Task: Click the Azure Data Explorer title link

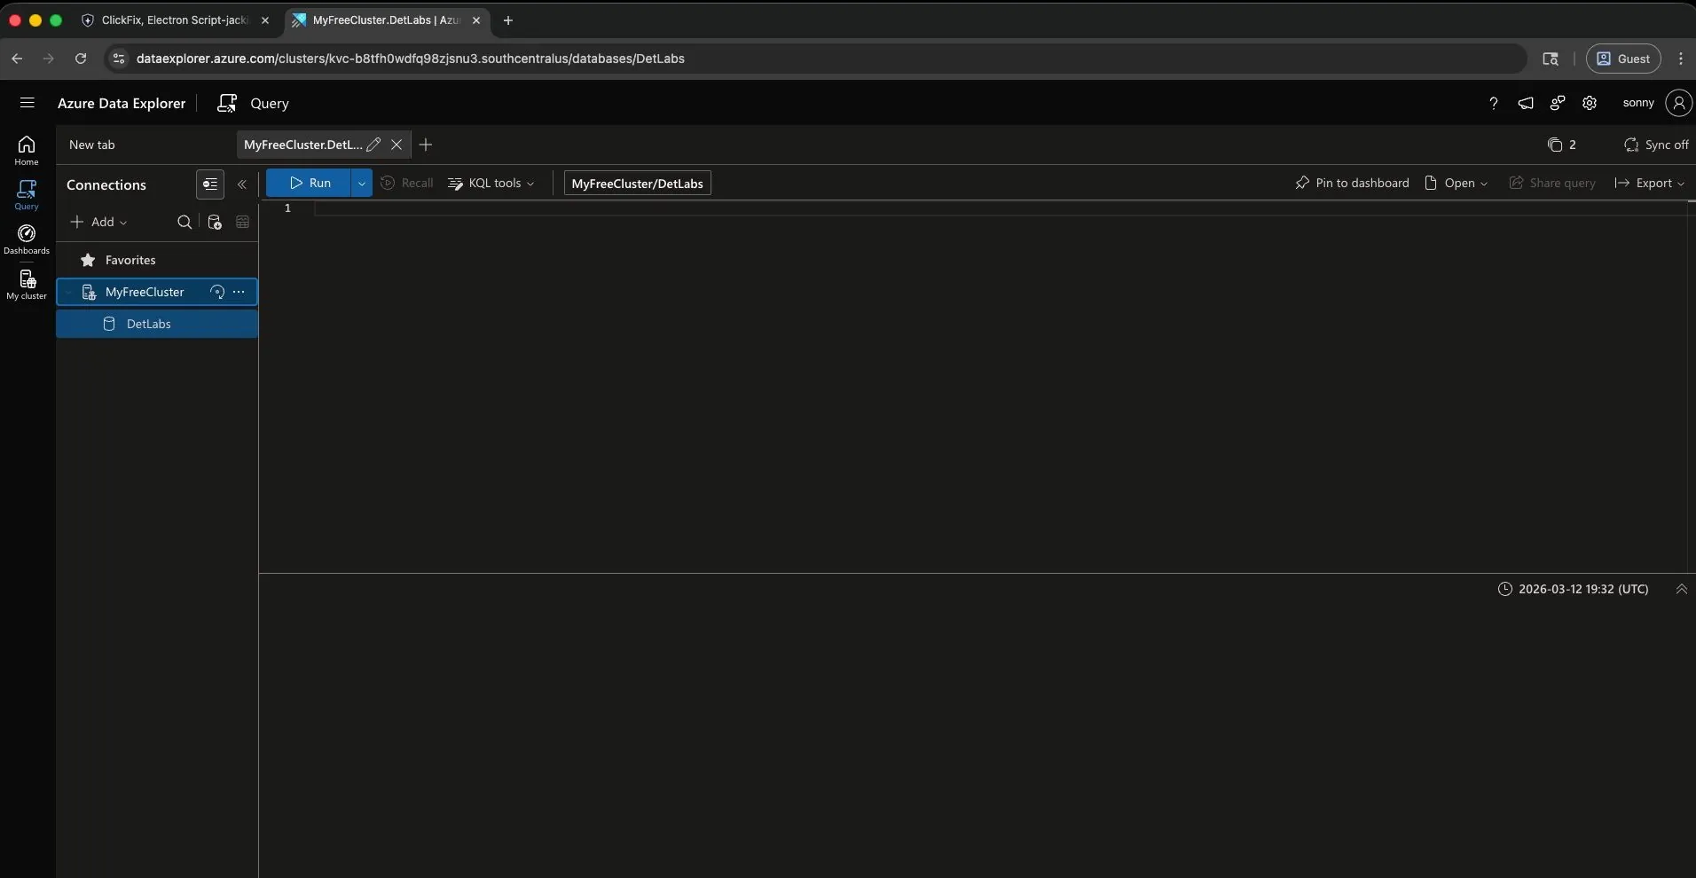Action: click(122, 103)
